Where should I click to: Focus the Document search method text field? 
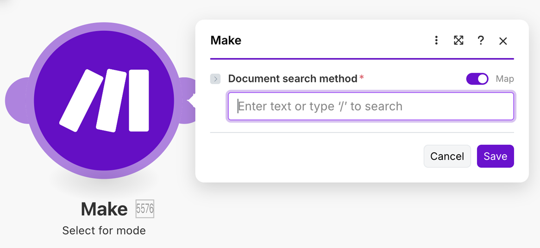(x=370, y=106)
